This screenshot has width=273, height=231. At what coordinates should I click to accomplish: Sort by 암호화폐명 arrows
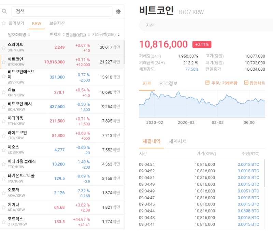pos(29,35)
